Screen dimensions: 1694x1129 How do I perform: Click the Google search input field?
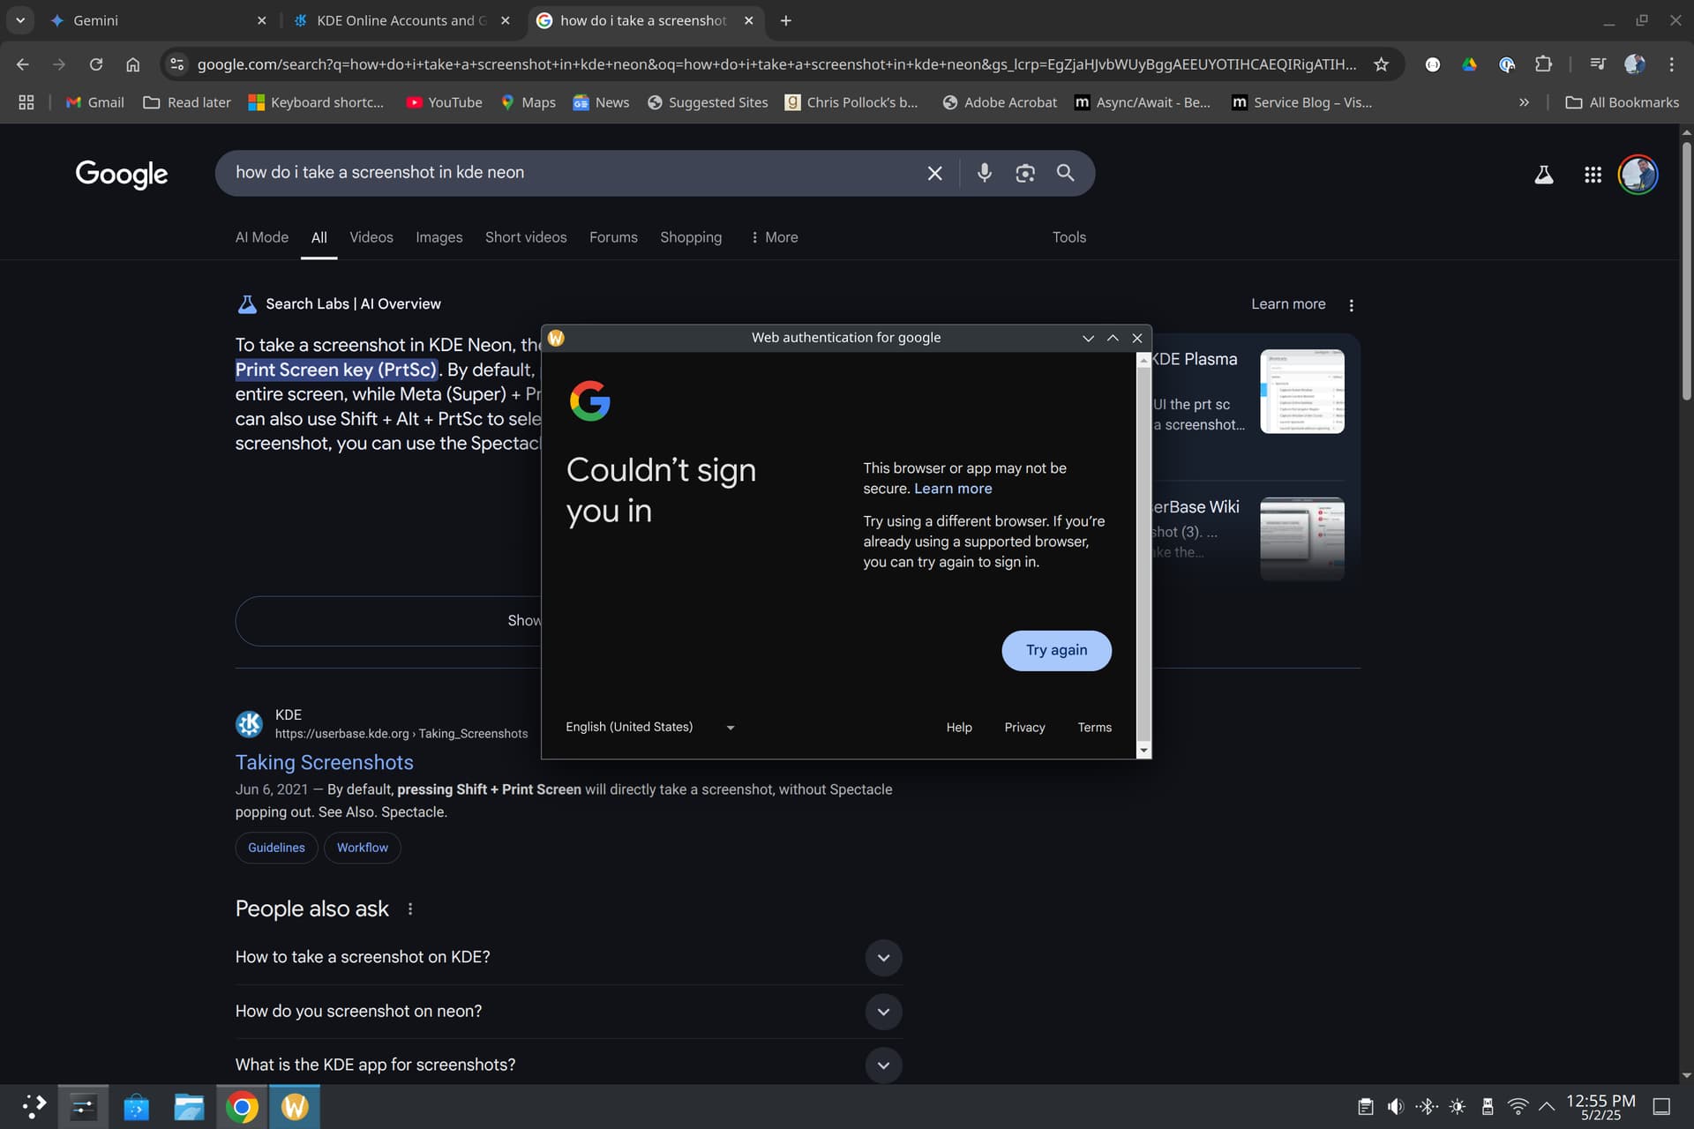(x=573, y=173)
